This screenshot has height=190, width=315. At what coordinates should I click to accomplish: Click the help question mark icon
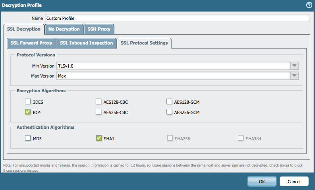pos(309,5)
